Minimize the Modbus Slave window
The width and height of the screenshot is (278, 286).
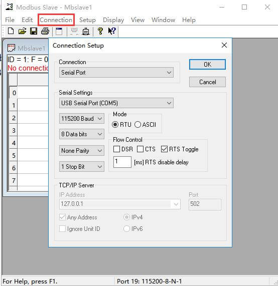[x=222, y=7]
